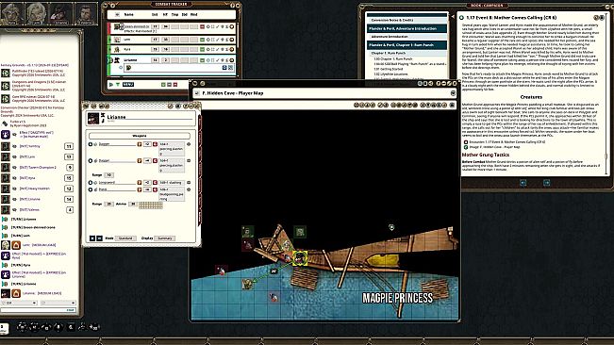Hide the table of contents using the arrow
614x345 pixels.
[453, 17]
